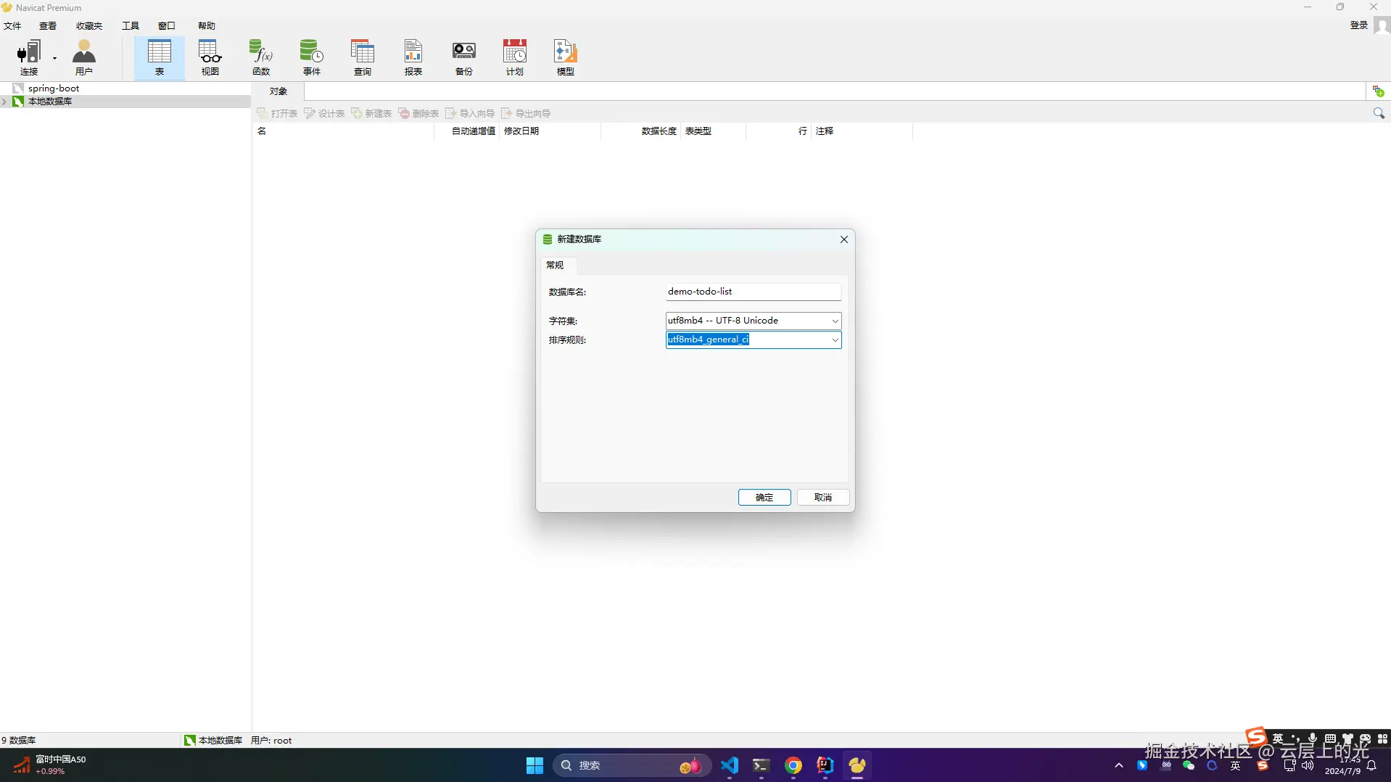This screenshot has width=1391, height=782.
Task: Open the 导入向导 (Import Wizard) button
Action: click(x=470, y=113)
